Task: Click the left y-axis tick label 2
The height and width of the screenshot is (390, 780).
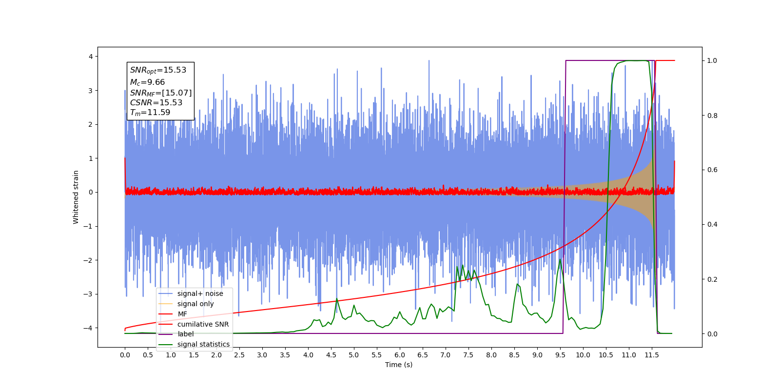Action: pos(91,124)
